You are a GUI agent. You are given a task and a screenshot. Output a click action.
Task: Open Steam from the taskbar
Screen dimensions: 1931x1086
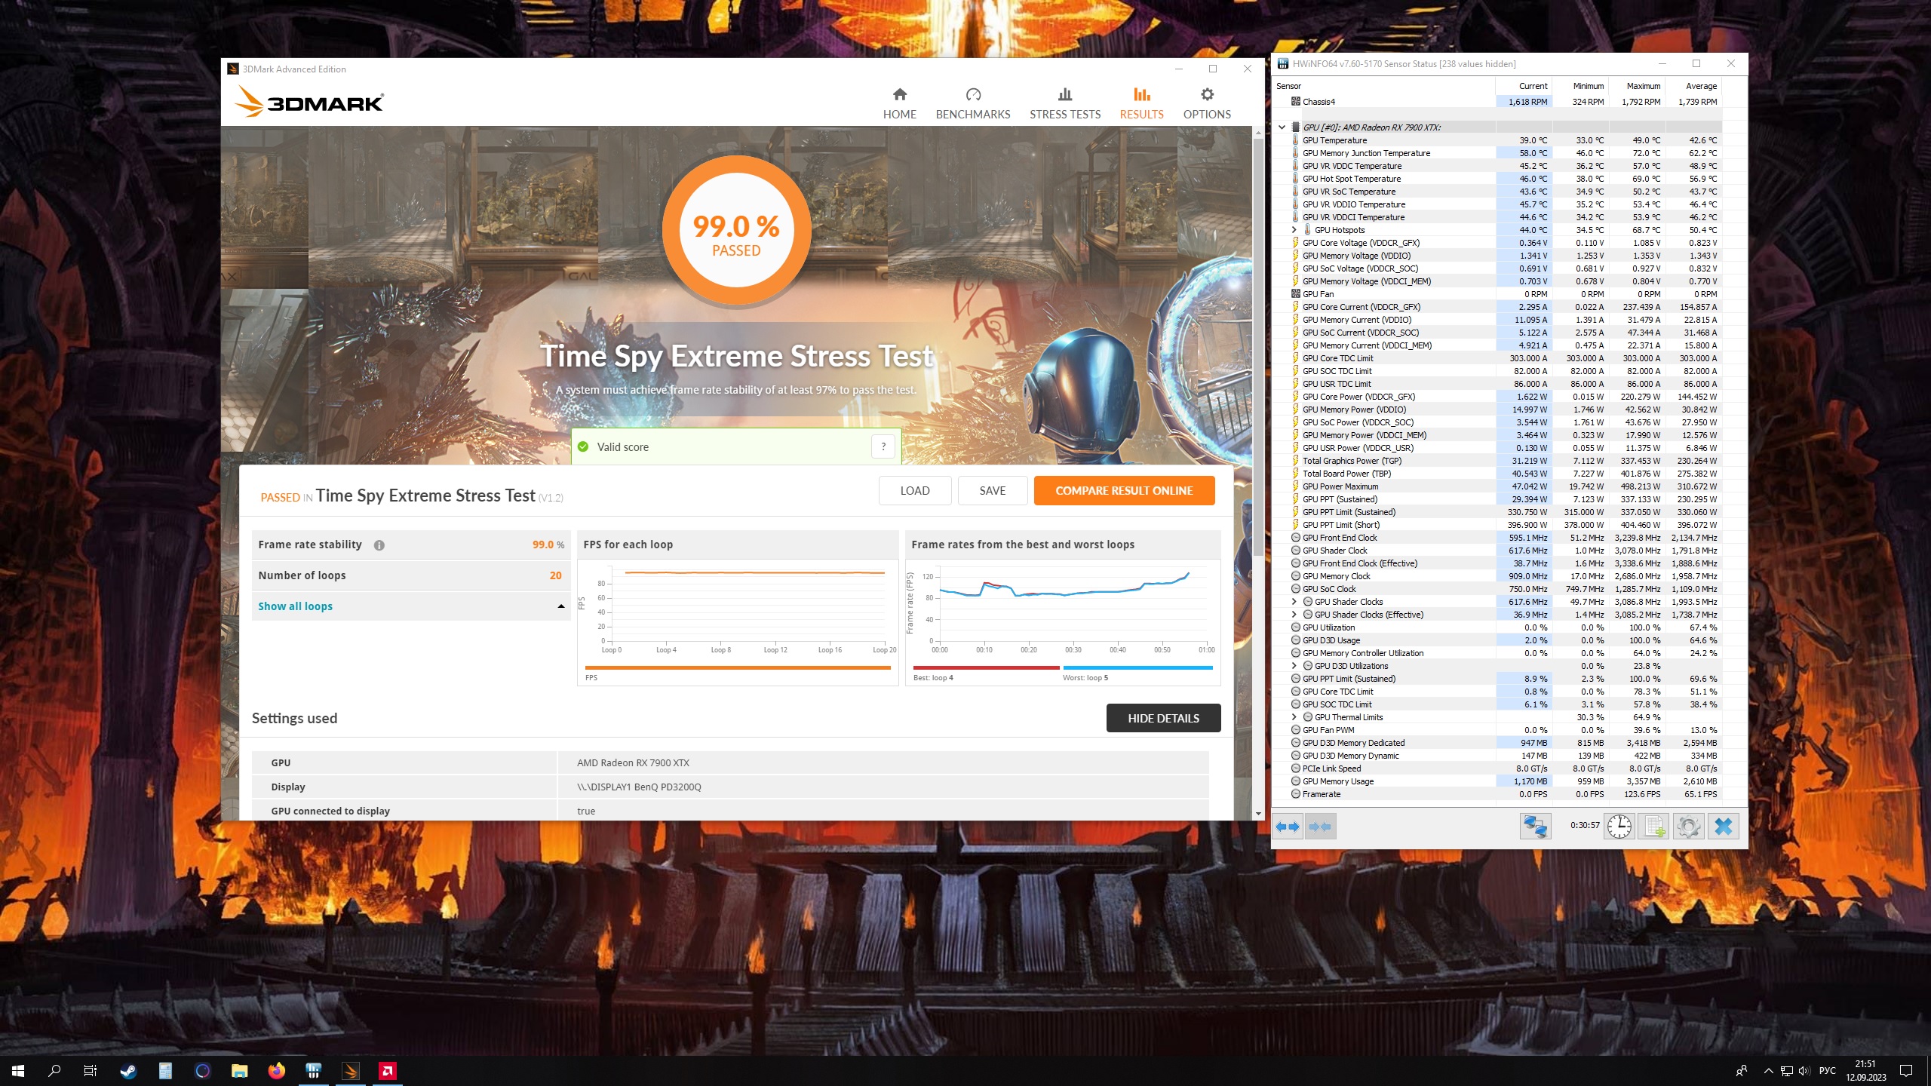pos(128,1071)
